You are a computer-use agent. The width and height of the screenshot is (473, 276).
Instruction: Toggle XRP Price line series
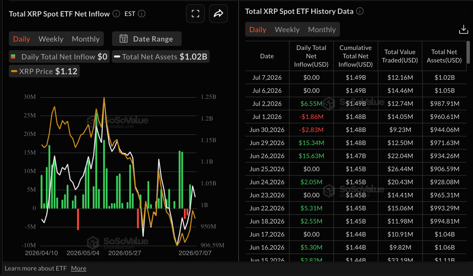tap(44, 71)
